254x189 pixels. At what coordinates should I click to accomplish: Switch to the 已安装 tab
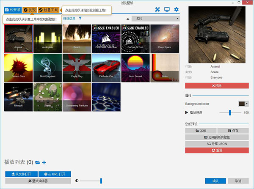[x=12, y=9]
